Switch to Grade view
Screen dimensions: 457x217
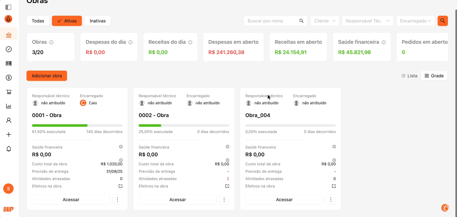(434, 76)
